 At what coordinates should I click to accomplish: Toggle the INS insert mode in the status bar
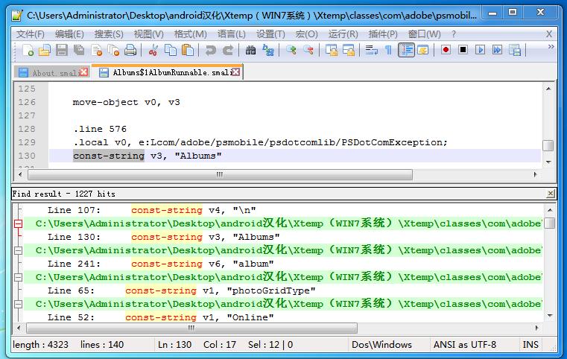530,345
